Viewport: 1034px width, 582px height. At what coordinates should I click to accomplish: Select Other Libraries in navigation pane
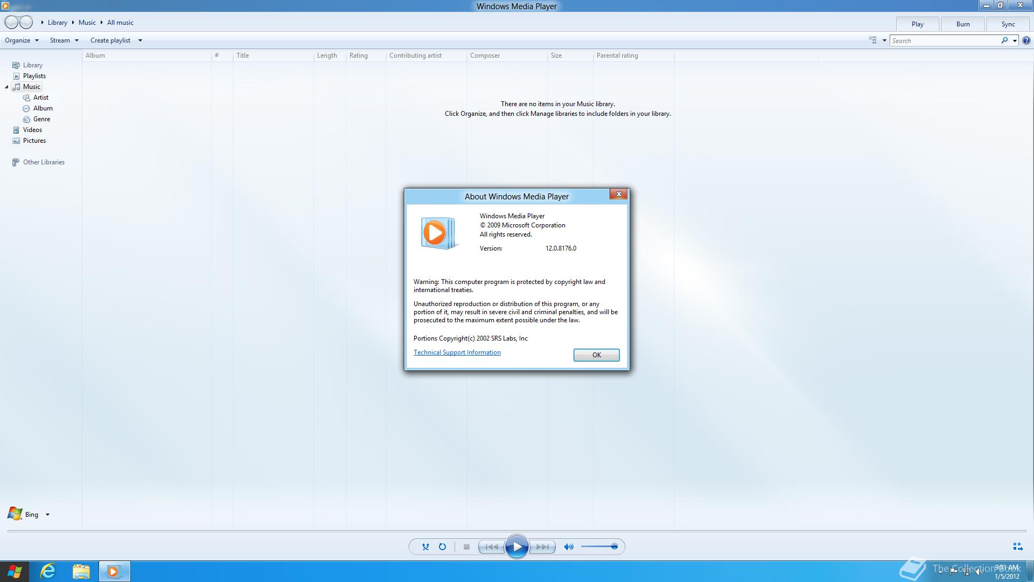(44, 162)
